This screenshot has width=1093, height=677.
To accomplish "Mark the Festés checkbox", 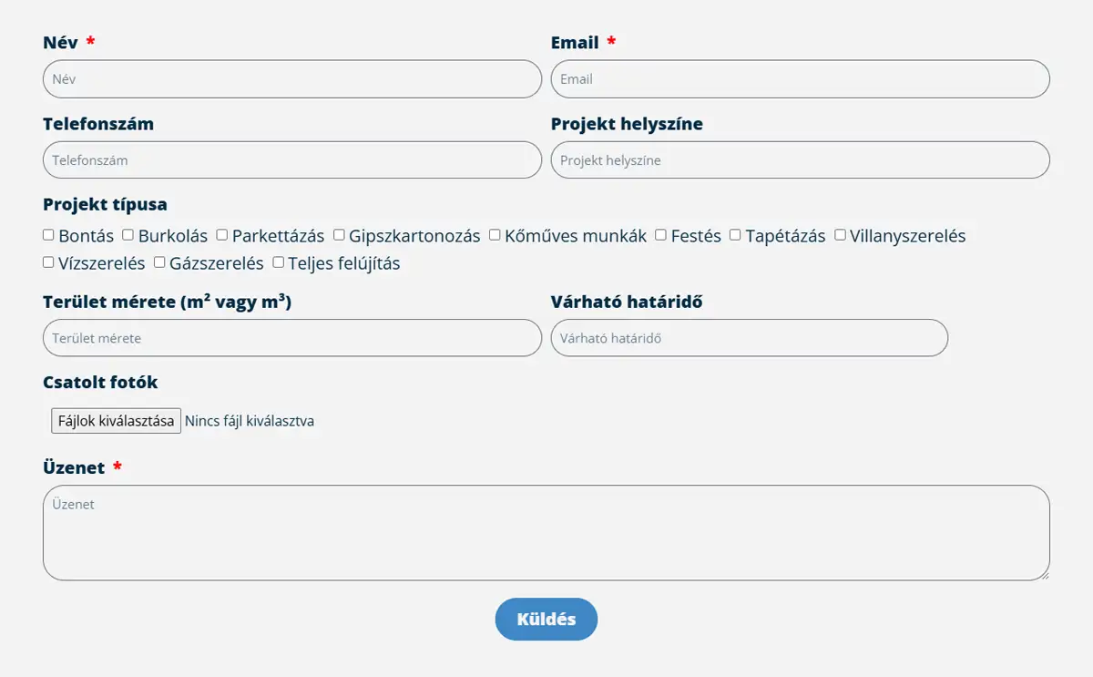I will coord(661,235).
